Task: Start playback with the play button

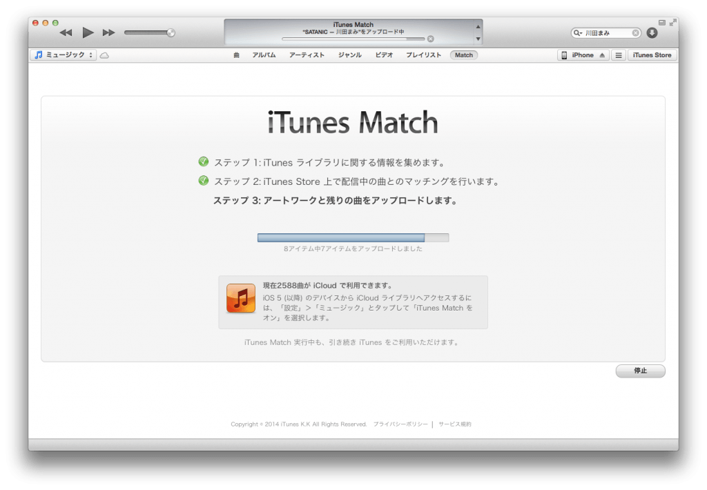Action: 88,32
